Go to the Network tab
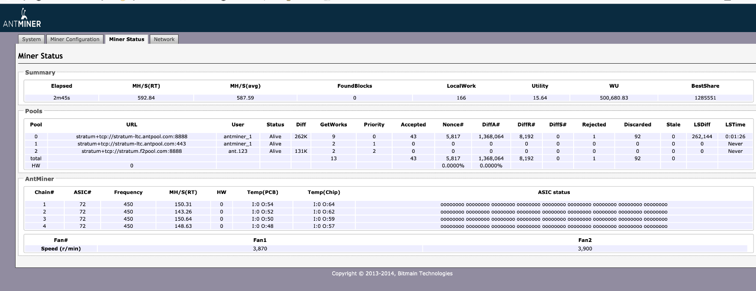Screen dimensions: 756x291 (164, 39)
